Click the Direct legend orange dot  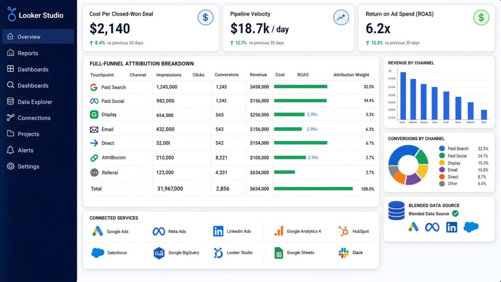(x=442, y=177)
